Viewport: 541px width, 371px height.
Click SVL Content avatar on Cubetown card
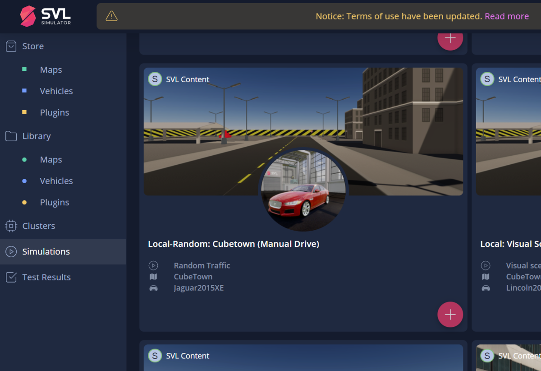(155, 79)
